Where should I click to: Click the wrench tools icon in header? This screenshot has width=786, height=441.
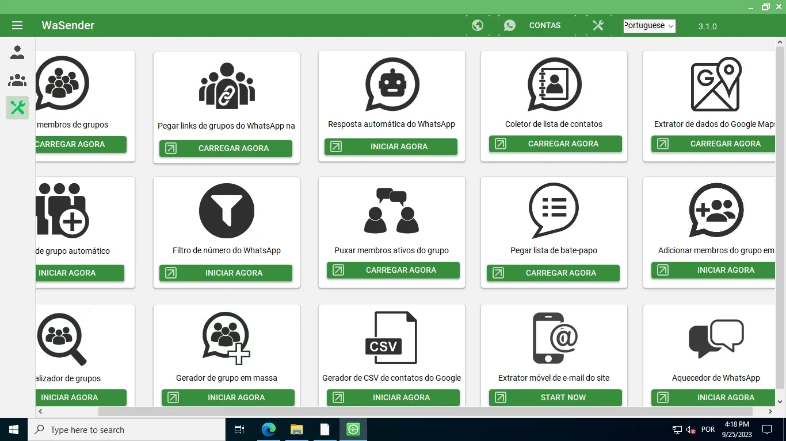coord(598,25)
